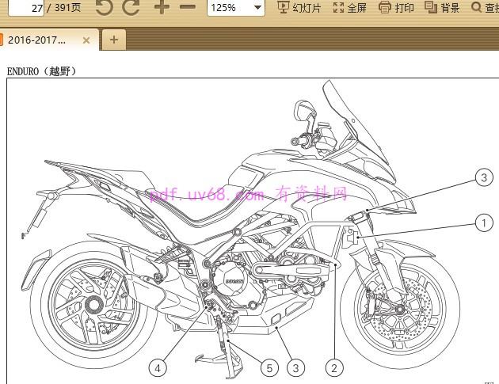499x384 pixels.
Task: Start slideshow mode (幻灯片)
Action: coord(299,7)
